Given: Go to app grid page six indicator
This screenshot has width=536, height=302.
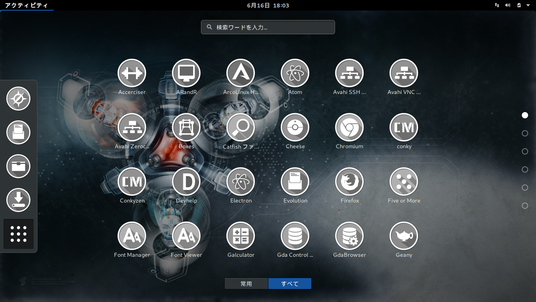Looking at the screenshot, I should coord(525,206).
